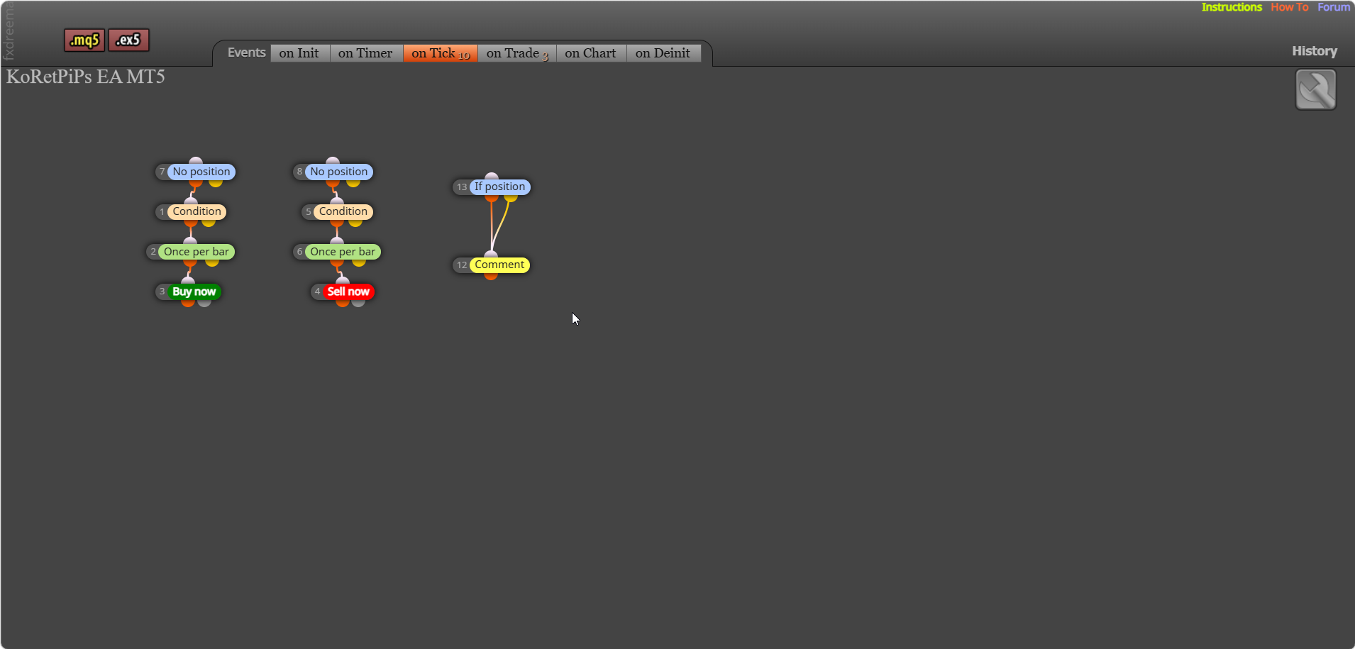Screen dimensions: 1355x649
Task: Click orange output connector under Sell now
Action: (343, 303)
